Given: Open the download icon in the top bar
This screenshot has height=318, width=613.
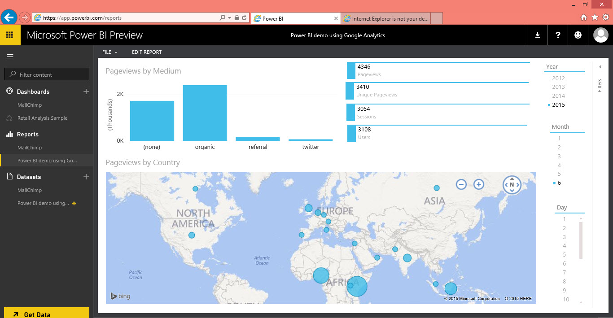Looking at the screenshot, I should [537, 35].
